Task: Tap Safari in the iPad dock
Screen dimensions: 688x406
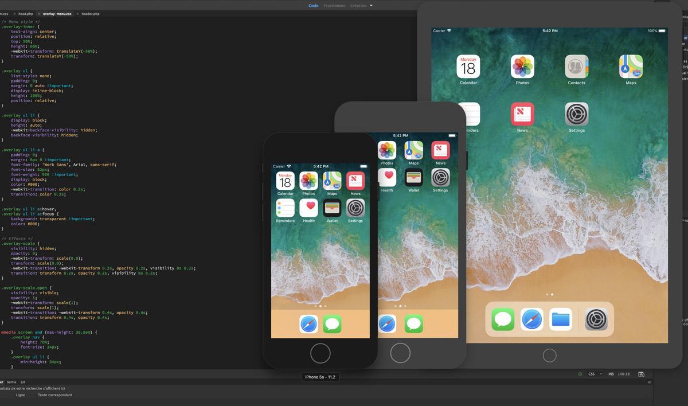Action: pos(532,319)
